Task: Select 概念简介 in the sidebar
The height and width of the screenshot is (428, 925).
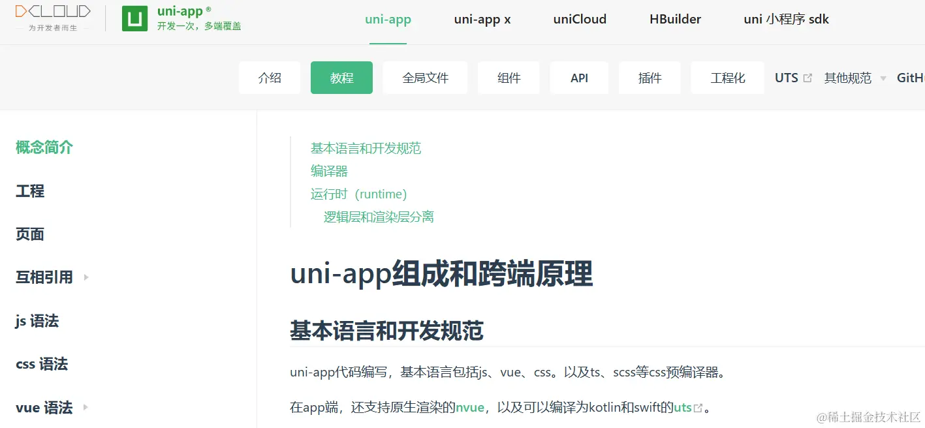Action: 44,147
